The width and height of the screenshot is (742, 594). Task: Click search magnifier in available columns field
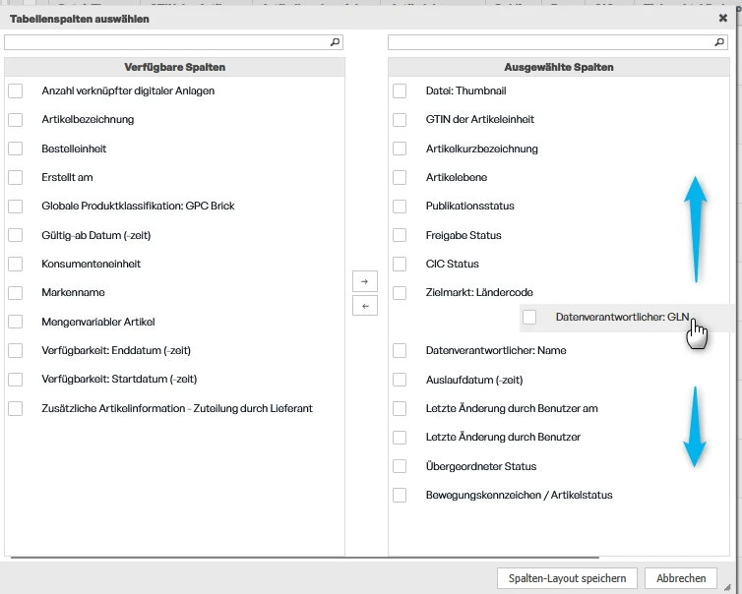point(335,42)
